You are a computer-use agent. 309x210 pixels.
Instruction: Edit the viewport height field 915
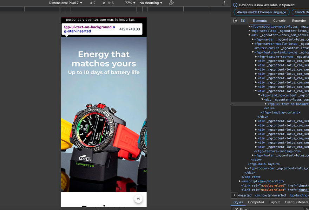point(111,3)
